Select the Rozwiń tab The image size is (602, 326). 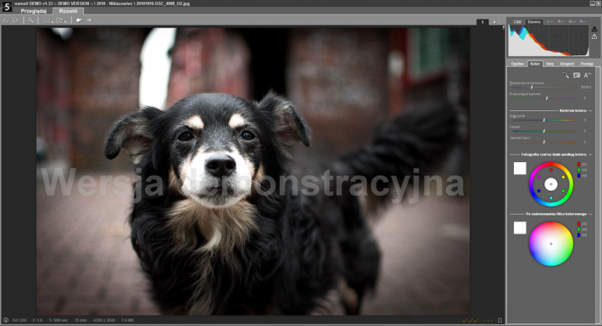pyautogui.click(x=68, y=11)
